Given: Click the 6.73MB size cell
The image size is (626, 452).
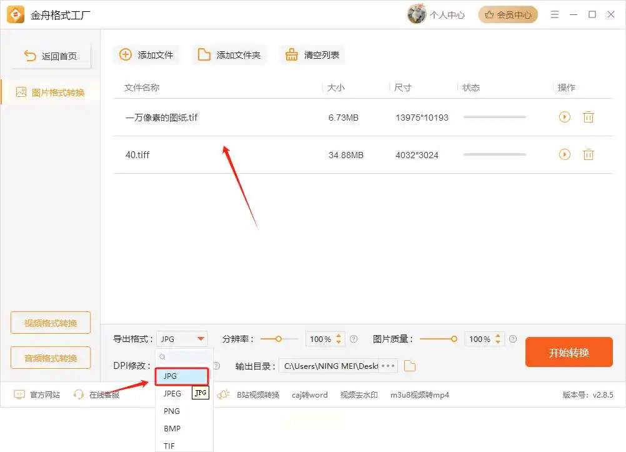Looking at the screenshot, I should point(344,118).
